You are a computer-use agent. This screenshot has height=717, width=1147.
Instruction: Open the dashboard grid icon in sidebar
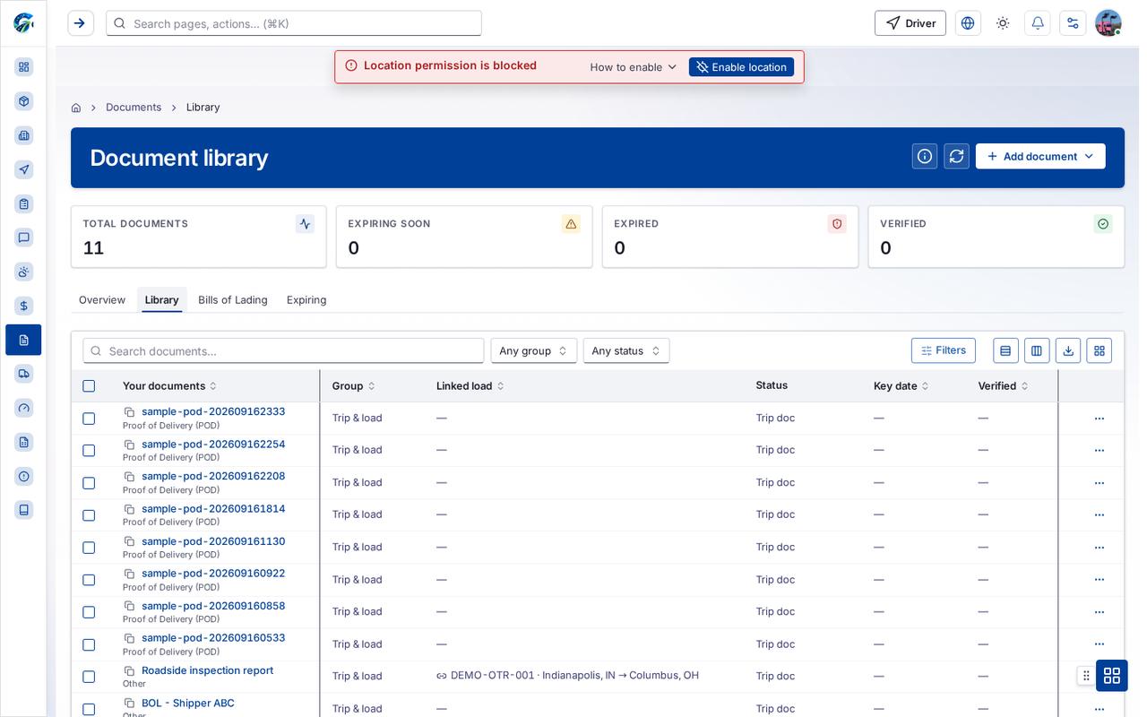(x=24, y=67)
